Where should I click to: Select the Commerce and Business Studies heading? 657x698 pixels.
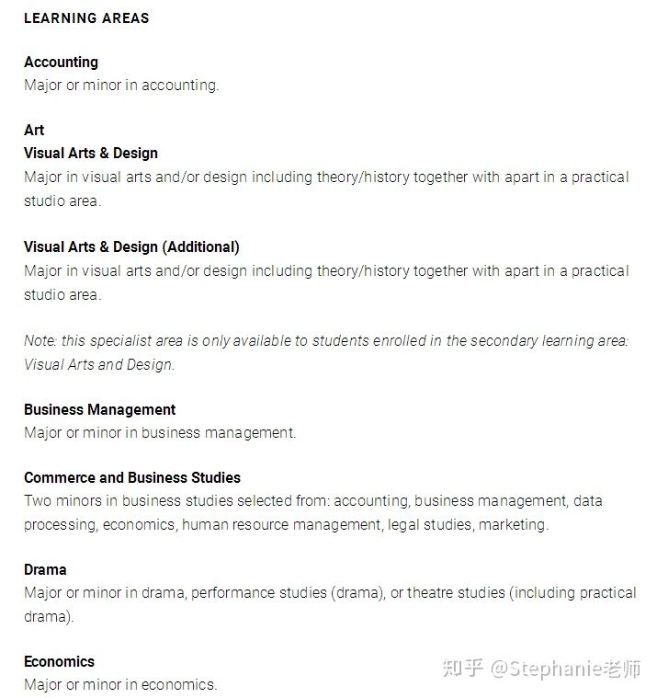(x=132, y=477)
